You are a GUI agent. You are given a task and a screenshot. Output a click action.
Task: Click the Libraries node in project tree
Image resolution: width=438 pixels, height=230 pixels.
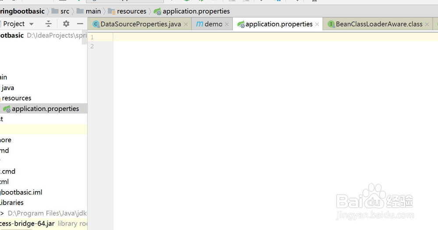click(12, 203)
